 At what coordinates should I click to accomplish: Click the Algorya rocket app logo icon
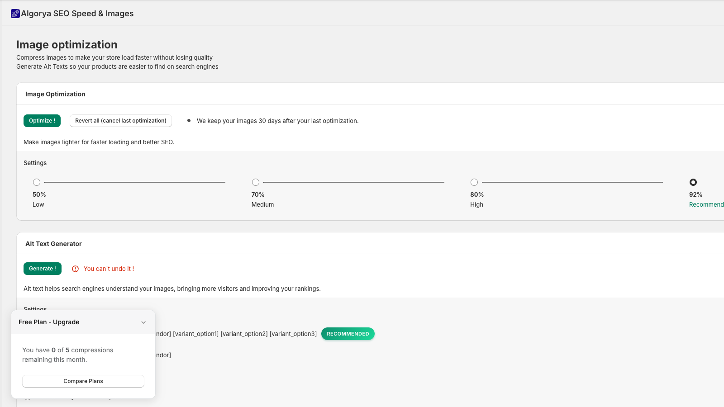point(15,14)
